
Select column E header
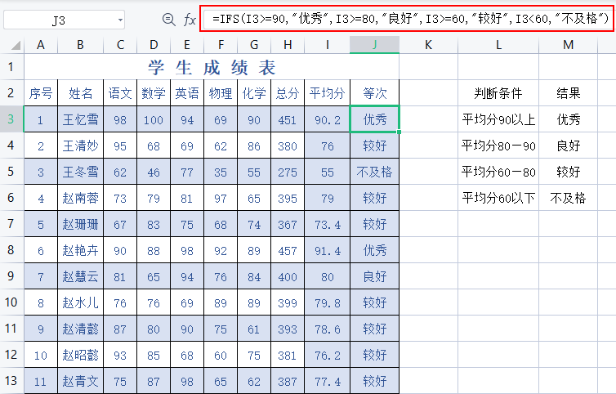point(187,45)
